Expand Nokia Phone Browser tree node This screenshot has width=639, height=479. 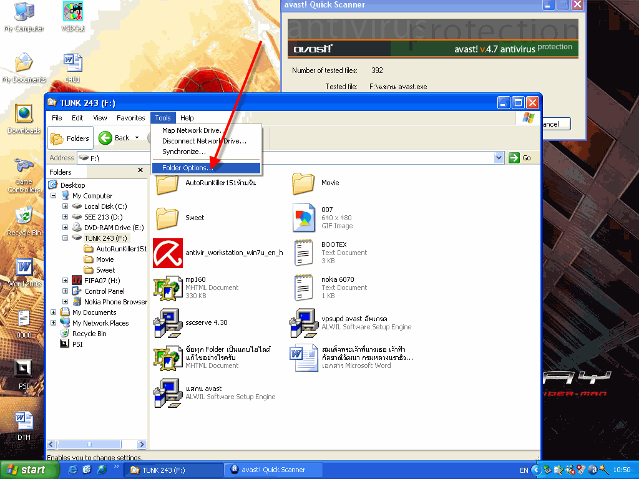(x=65, y=301)
